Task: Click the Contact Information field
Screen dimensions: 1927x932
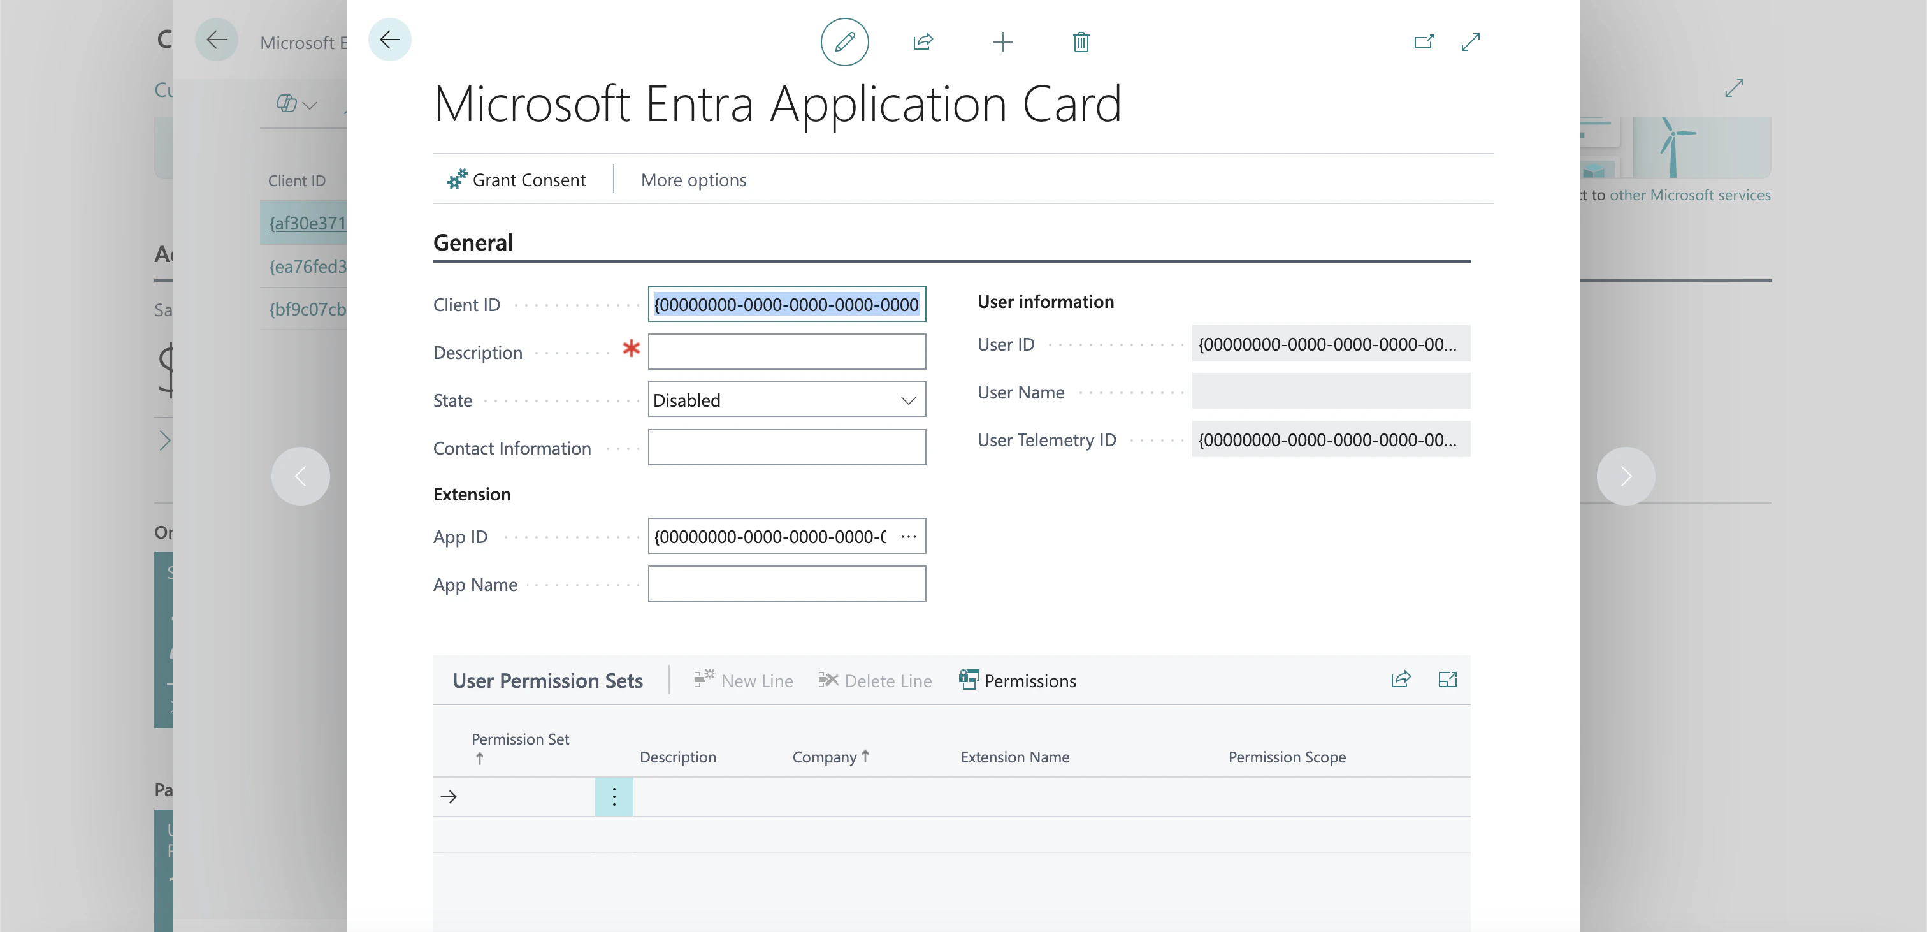Action: coord(786,448)
